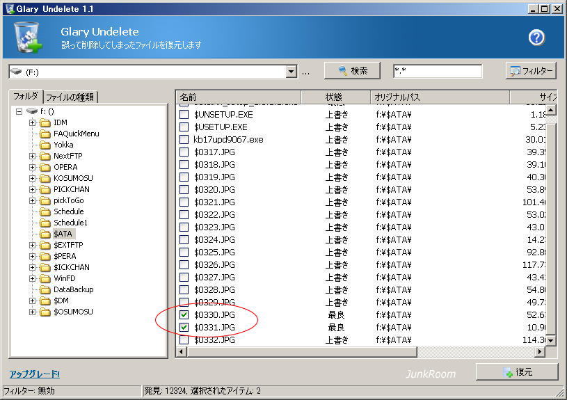This screenshot has height=400, width=567.
Task: Expand the IDM folder node
Action: pos(32,122)
